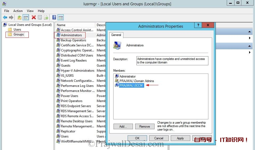This screenshot has height=150, width=255.
Task: Click the Add... button
Action: tap(123, 127)
